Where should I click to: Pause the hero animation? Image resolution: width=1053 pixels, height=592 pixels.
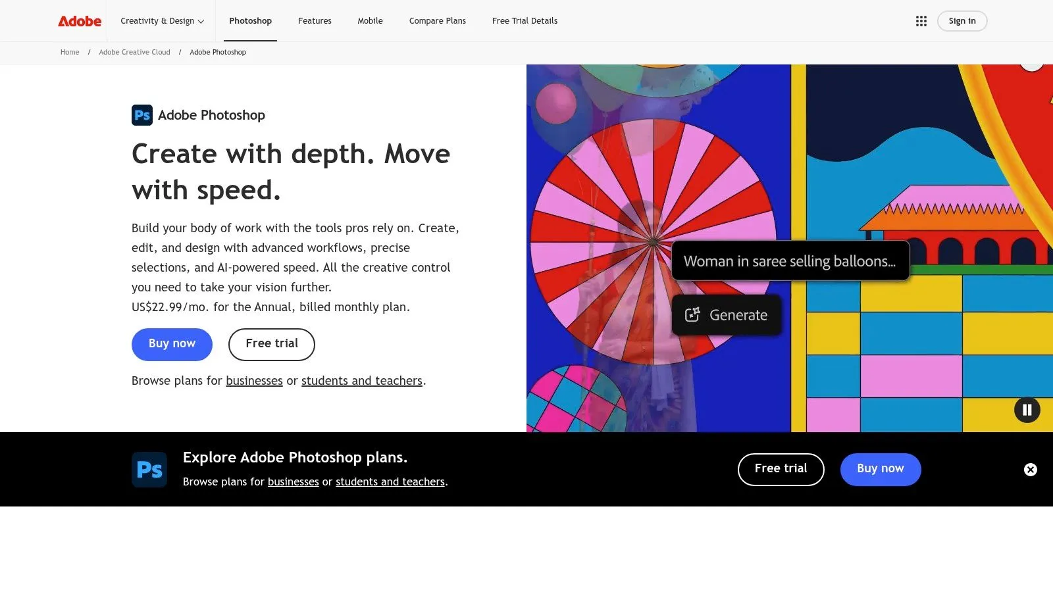[x=1027, y=410]
